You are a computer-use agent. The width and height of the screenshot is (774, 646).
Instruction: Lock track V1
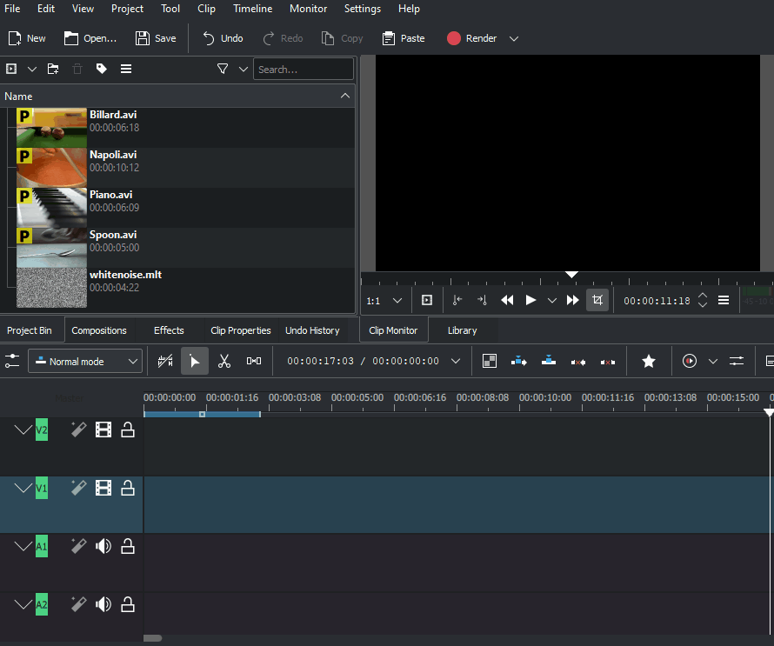click(x=128, y=488)
